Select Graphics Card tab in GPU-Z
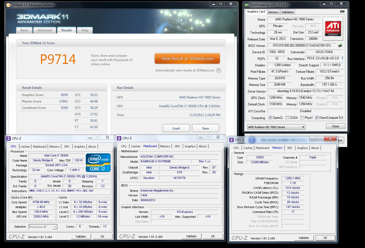Viewport: 365px width, 248px height. [x=256, y=12]
